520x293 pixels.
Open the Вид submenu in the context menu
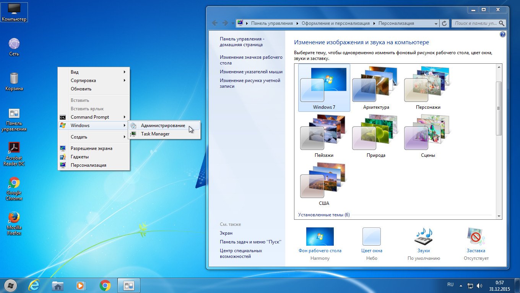(94, 72)
